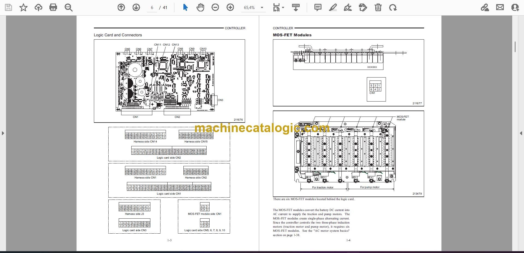
Task: Click the 'For traction motor' label
Action: [x=323, y=187]
